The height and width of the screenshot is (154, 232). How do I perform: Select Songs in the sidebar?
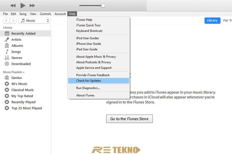click(25, 52)
